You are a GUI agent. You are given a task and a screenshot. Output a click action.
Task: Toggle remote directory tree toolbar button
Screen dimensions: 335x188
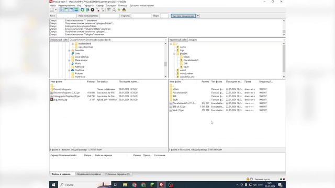[x=71, y=10]
